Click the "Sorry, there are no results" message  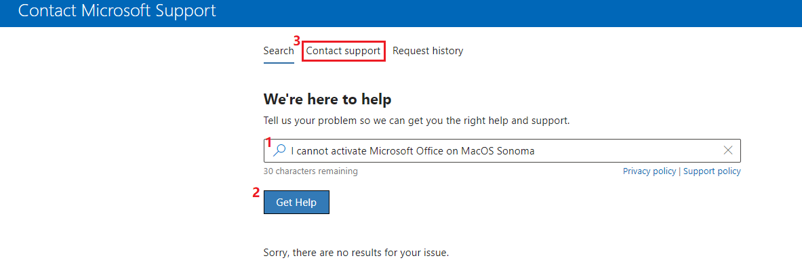point(356,253)
